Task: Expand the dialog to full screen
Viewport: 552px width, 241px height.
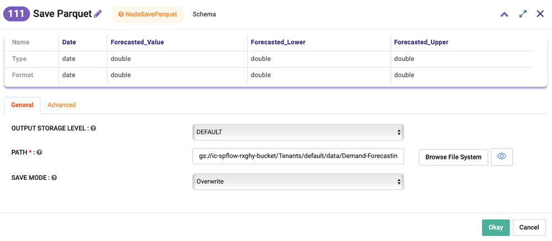Action: 523,14
